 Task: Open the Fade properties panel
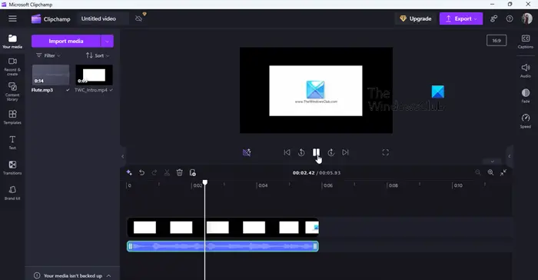point(525,95)
